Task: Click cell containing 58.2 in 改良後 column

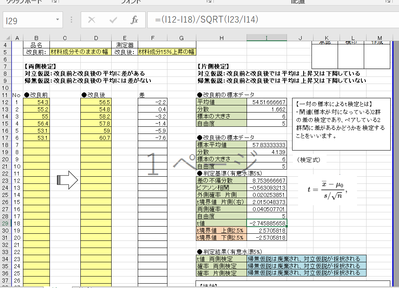Action: pos(96,116)
